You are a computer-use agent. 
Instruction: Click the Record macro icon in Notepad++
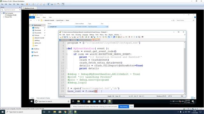(129, 37)
